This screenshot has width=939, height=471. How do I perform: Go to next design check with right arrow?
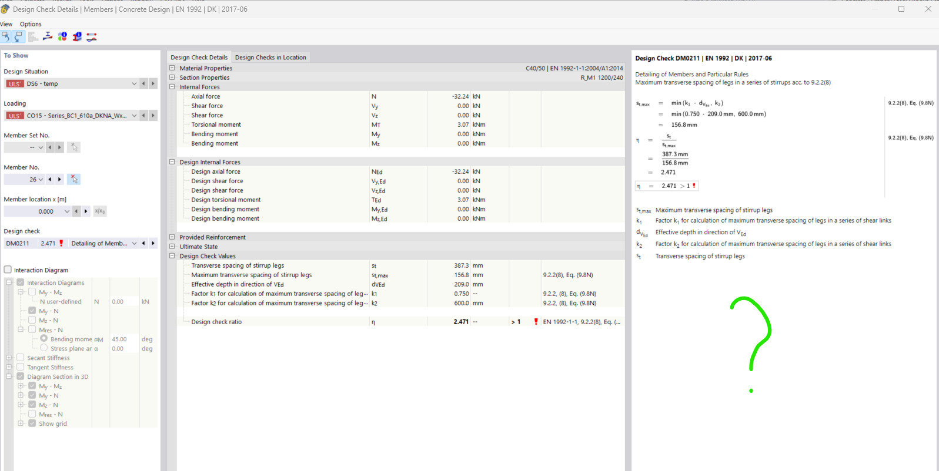tap(153, 243)
